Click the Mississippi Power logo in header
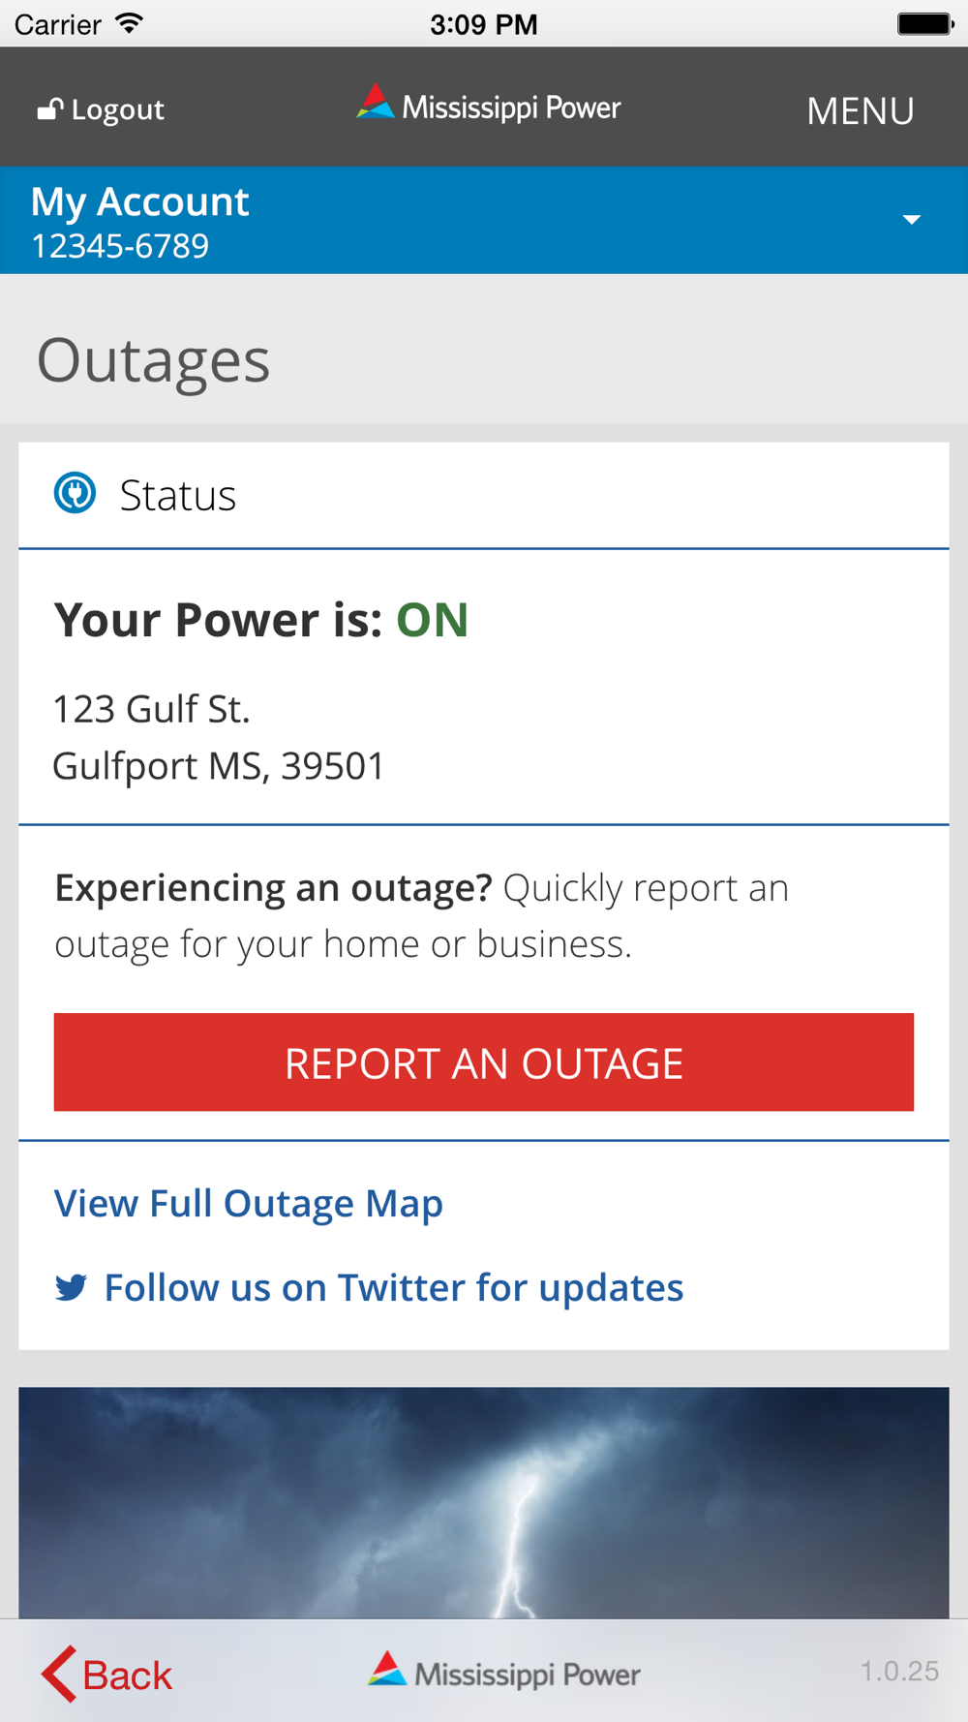 click(x=489, y=105)
